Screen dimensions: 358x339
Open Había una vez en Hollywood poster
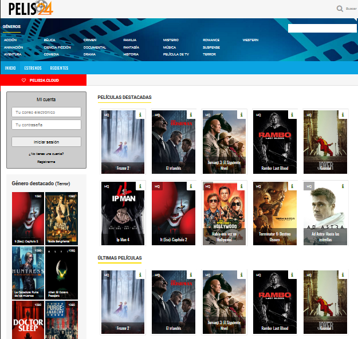pos(224,213)
